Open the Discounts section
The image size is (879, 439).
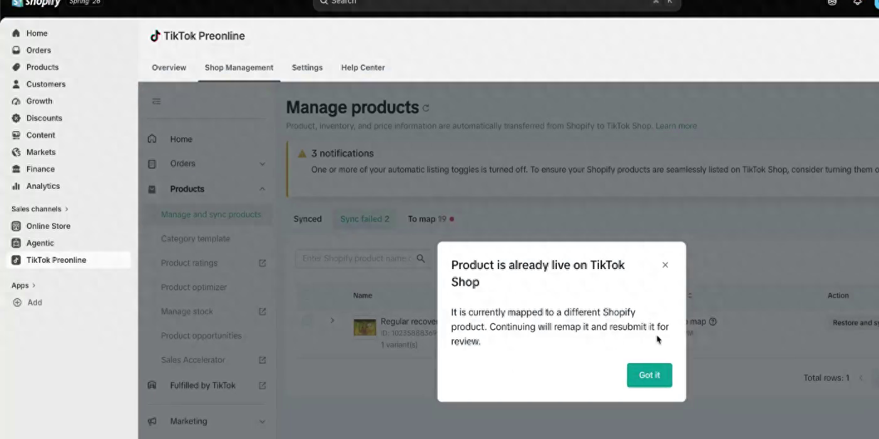[x=44, y=118]
